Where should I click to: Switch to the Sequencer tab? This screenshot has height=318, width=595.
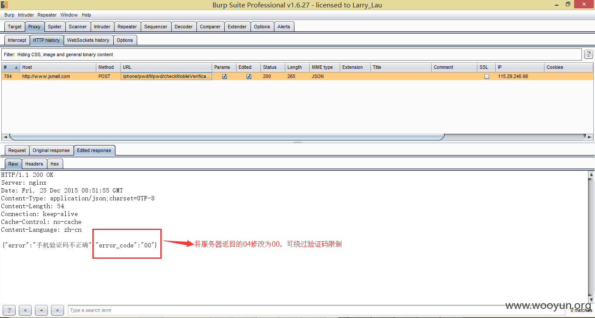[156, 27]
